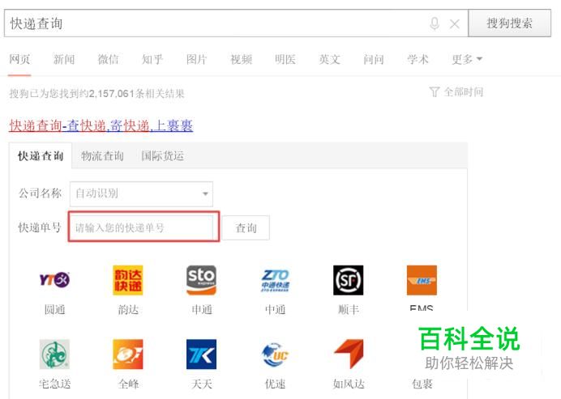561x399 pixels.
Task: Open the 明医 tab
Action: (285, 59)
